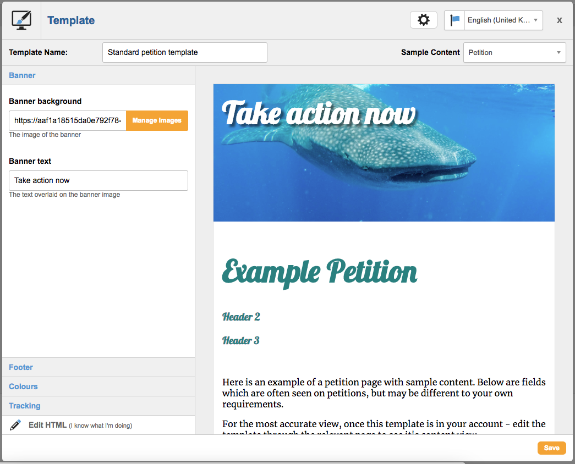Expand the Tracking section
This screenshot has width=575, height=464.
[25, 406]
